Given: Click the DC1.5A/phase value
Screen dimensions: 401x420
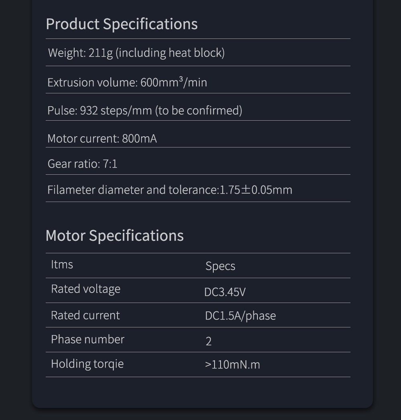Looking at the screenshot, I should [240, 316].
